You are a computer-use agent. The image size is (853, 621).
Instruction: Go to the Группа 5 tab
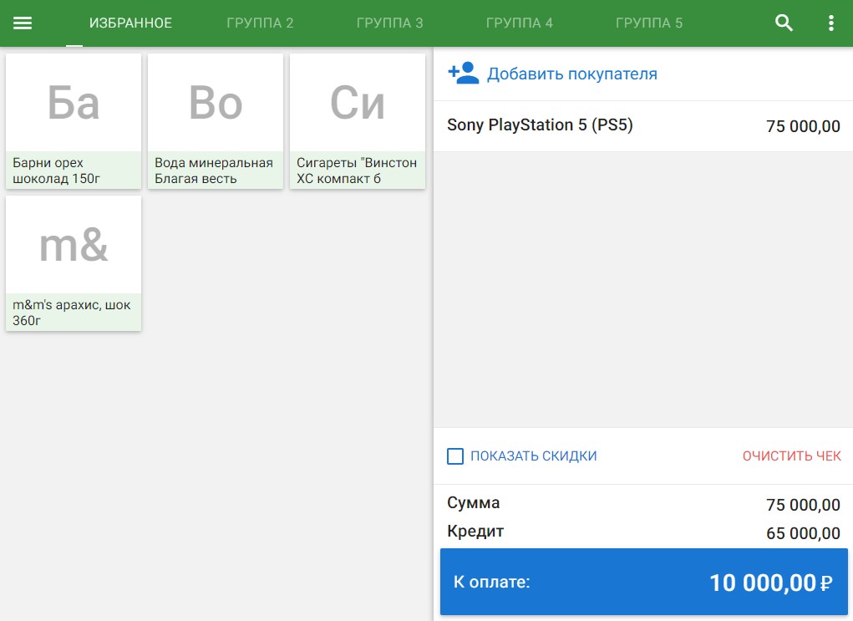(x=649, y=23)
